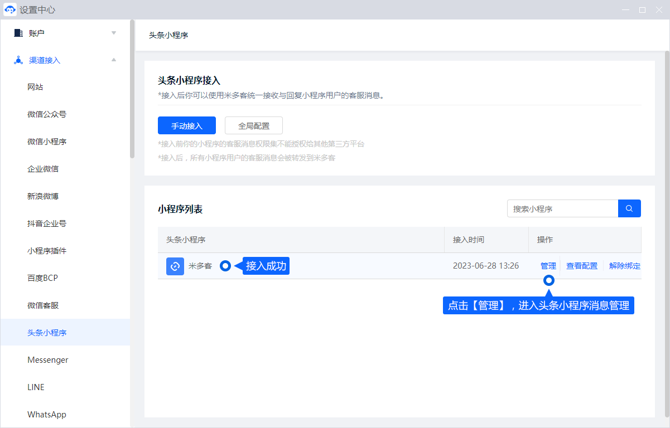The image size is (670, 428).
Task: Click the 米多客 mini program logo icon
Action: point(175,266)
